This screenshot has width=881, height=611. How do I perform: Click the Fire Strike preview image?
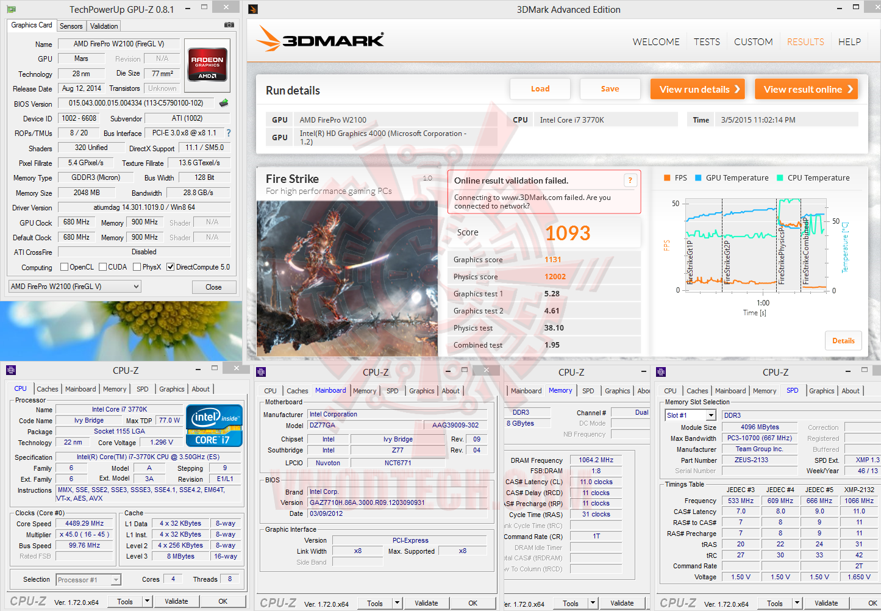pos(348,277)
